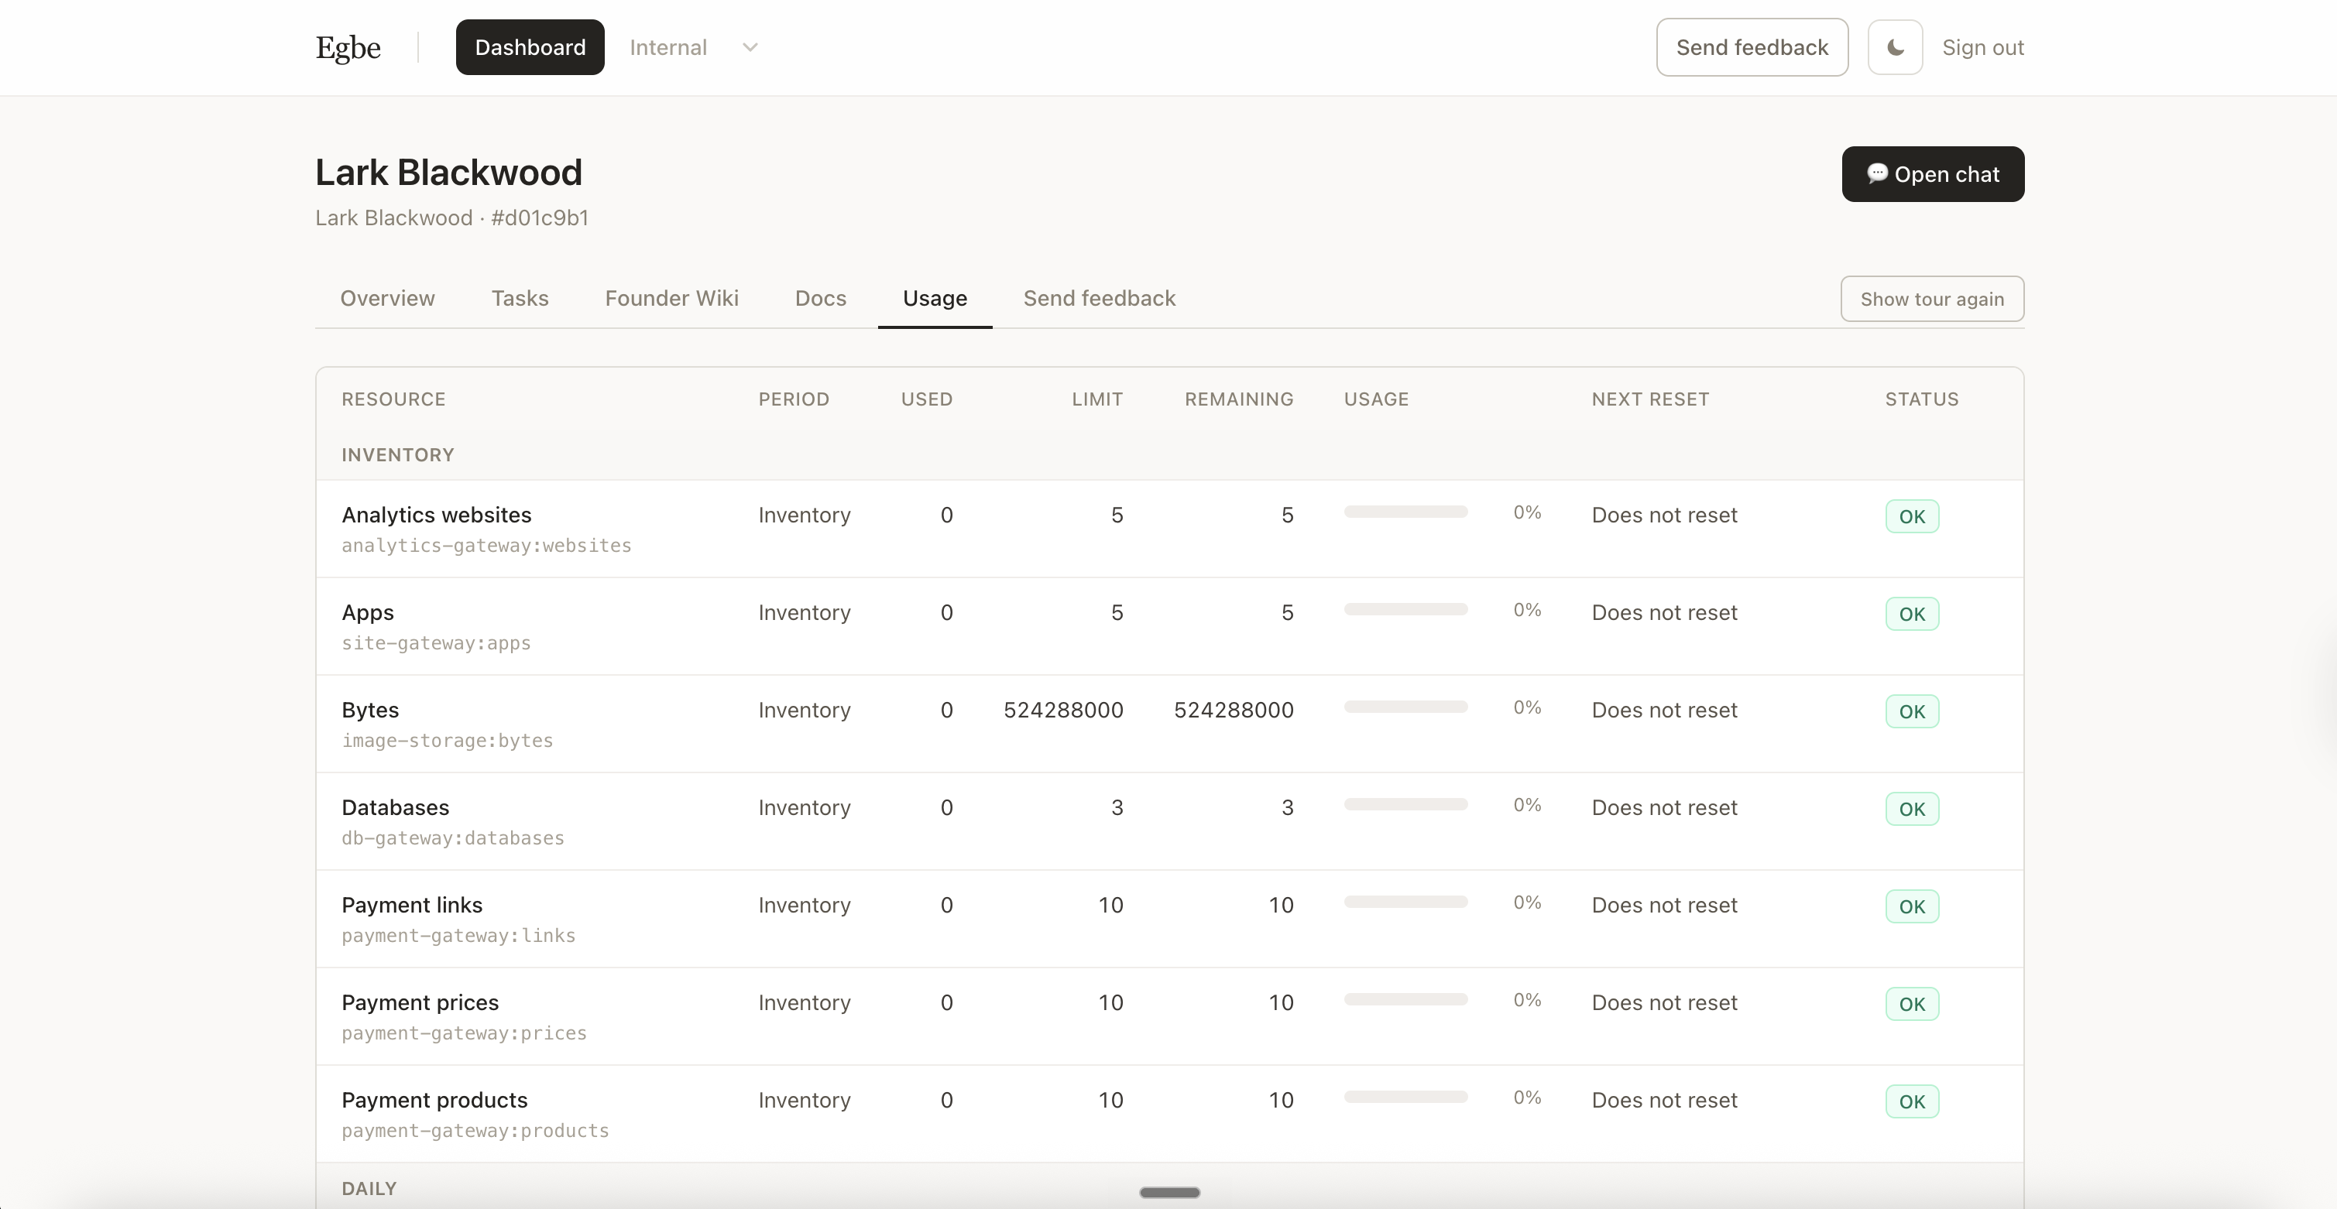Sign out of the account
Screen dimensions: 2337x1209
tap(1982, 47)
